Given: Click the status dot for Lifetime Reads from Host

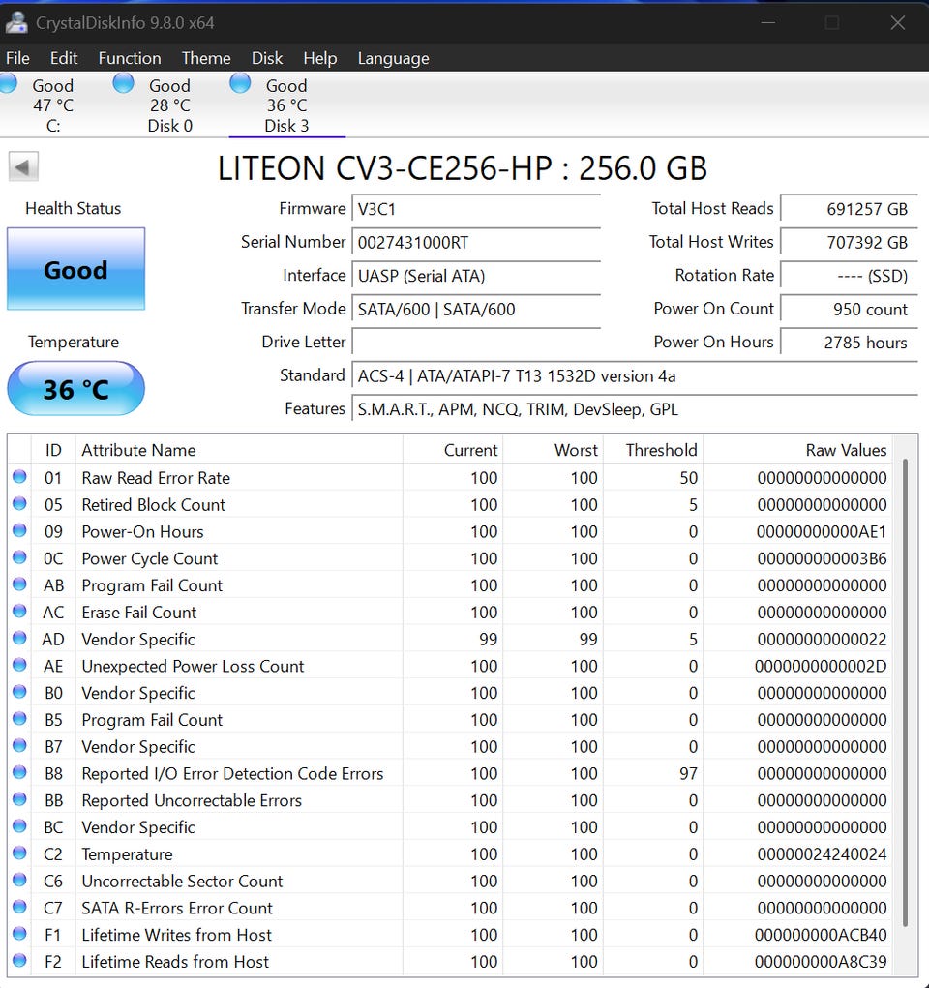Looking at the screenshot, I should point(19,961).
